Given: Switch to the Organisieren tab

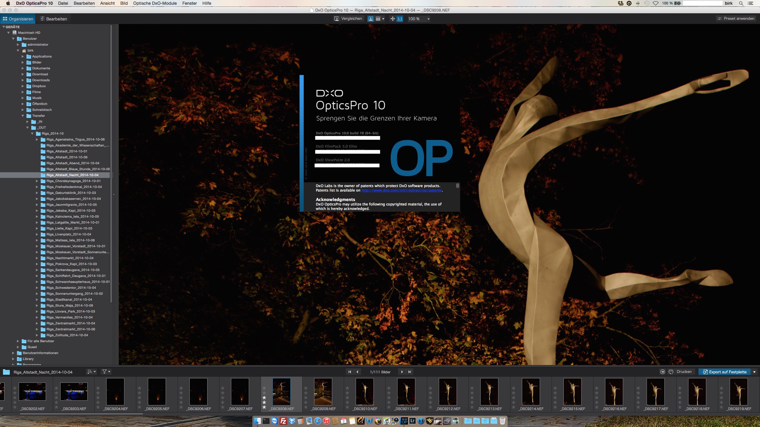Looking at the screenshot, I should pos(18,19).
